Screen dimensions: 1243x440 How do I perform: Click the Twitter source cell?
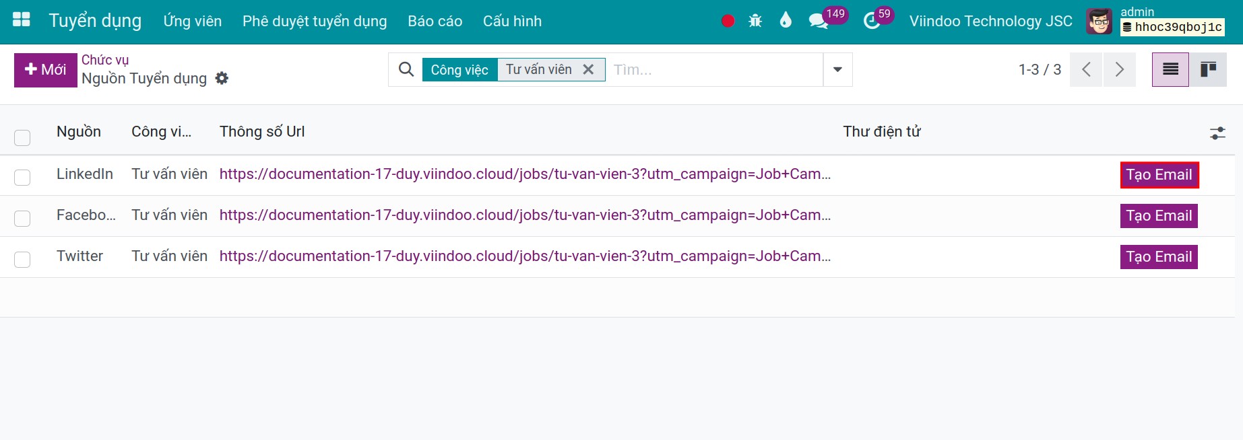point(79,256)
